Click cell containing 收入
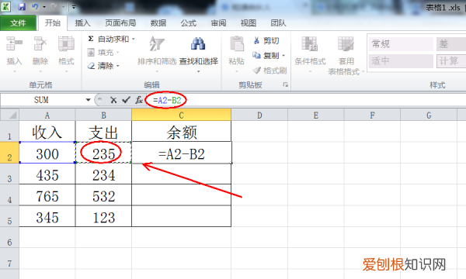 (x=47, y=131)
